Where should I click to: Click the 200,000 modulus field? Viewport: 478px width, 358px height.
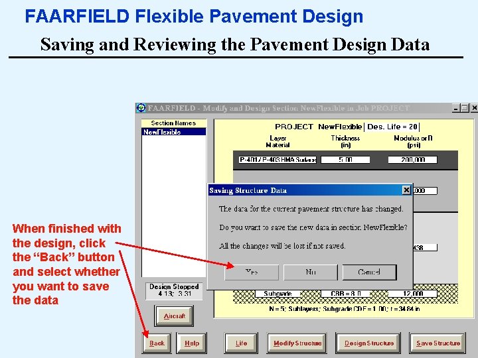click(412, 160)
